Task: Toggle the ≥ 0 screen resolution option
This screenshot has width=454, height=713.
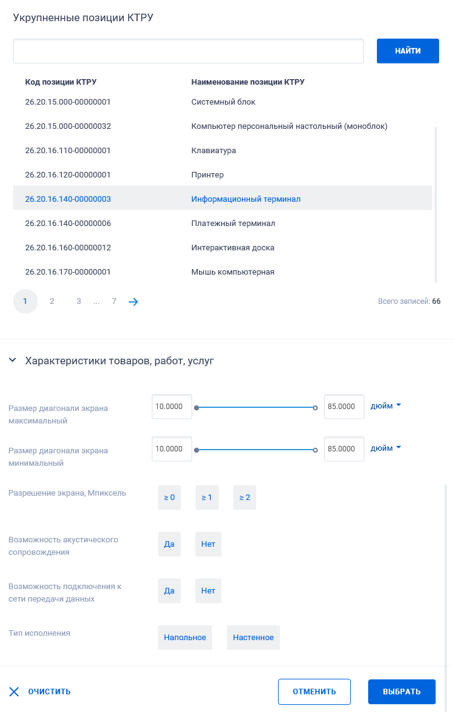Action: tap(169, 498)
